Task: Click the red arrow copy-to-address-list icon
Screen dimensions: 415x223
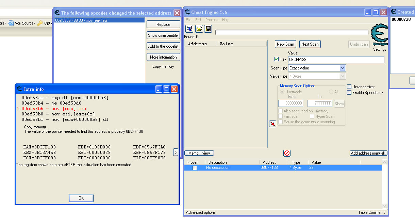Action: pyautogui.click(x=272, y=124)
